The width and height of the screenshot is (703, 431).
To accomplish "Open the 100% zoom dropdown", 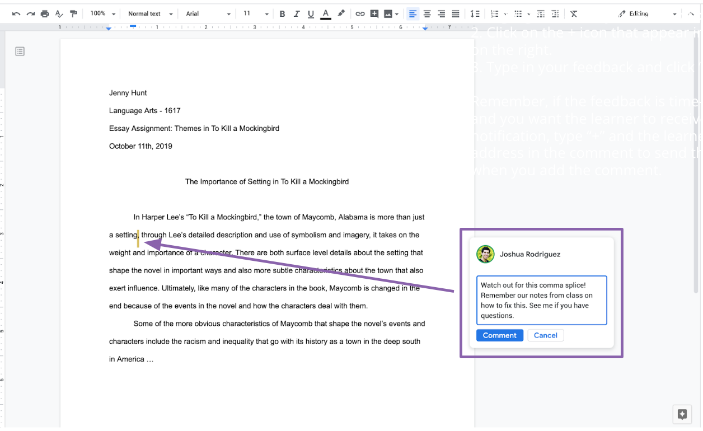I will (103, 14).
